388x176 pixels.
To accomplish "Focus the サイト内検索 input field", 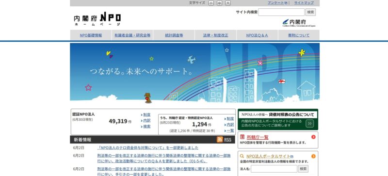I will (281, 12).
